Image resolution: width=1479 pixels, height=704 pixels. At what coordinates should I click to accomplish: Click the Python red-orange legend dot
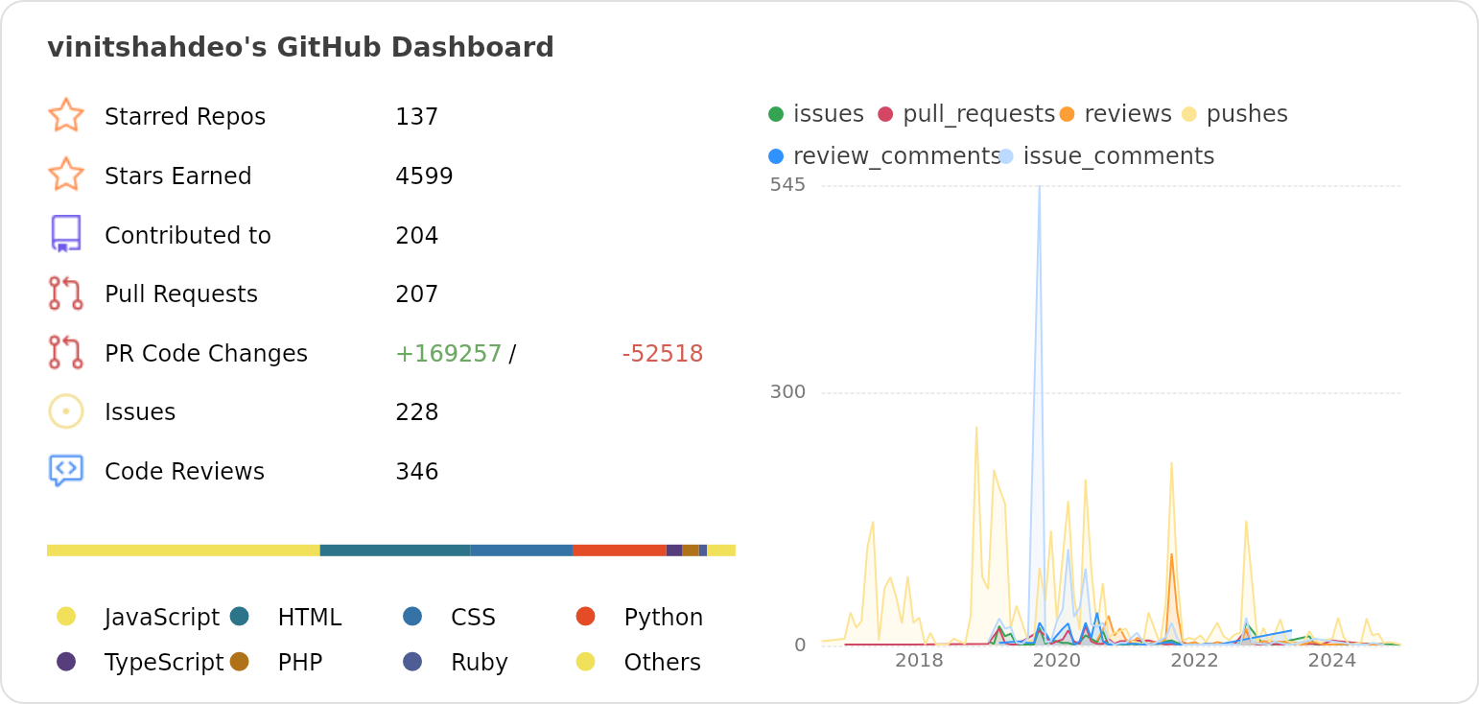tap(586, 616)
